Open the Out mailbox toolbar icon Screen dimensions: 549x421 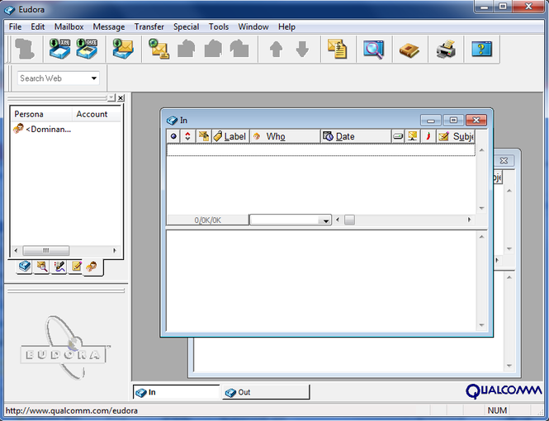tap(87, 49)
